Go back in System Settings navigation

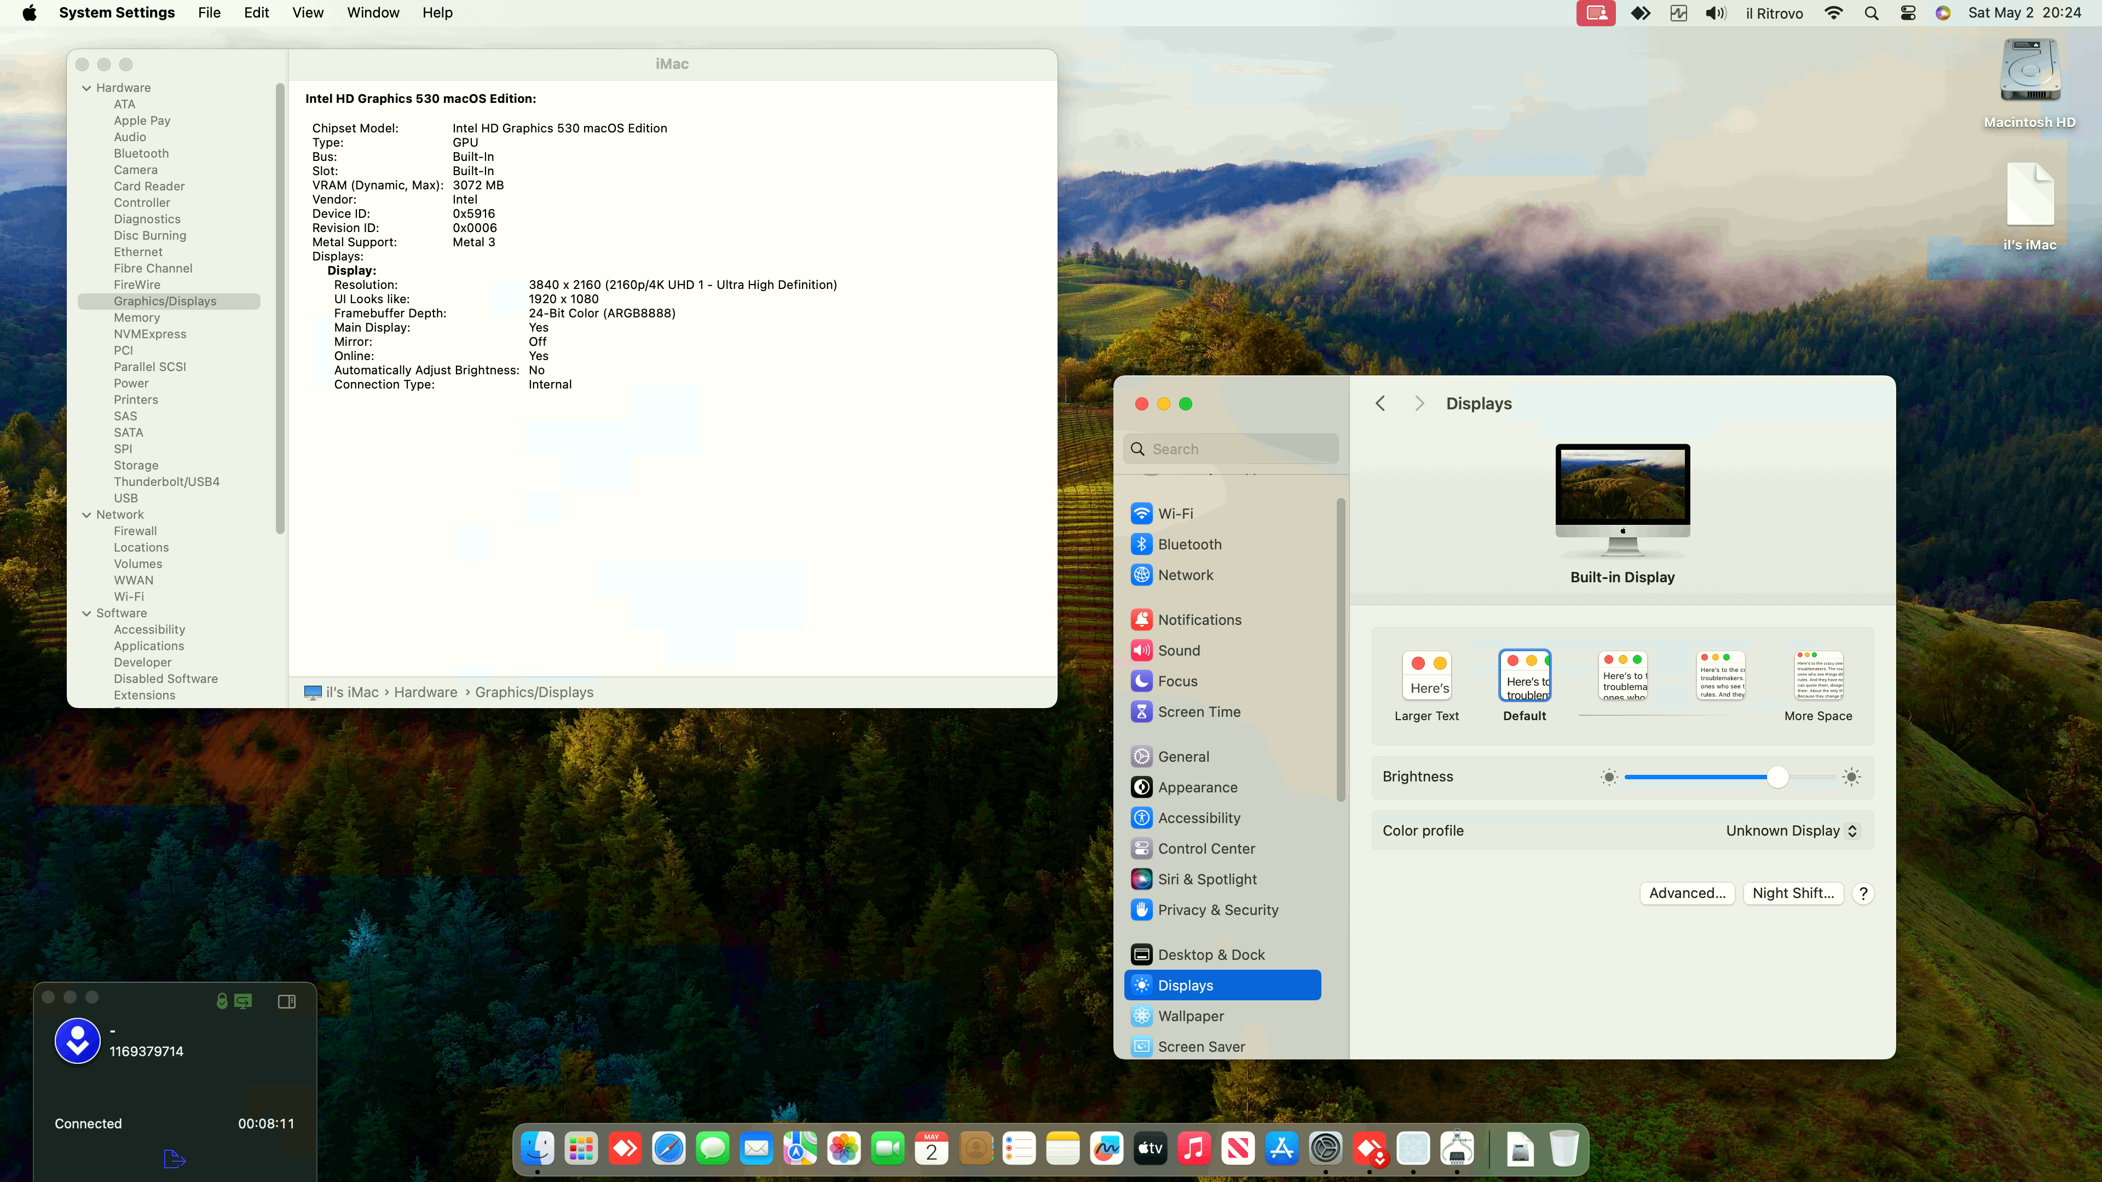(x=1381, y=404)
